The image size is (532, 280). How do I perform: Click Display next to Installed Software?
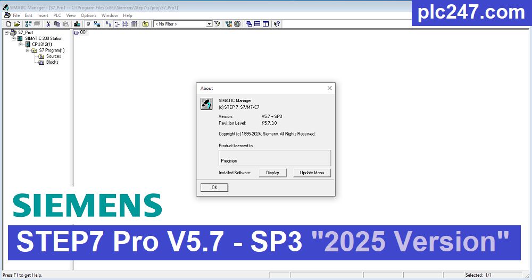coord(272,173)
